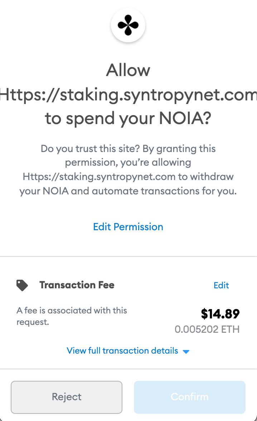The height and width of the screenshot is (421, 257).
Task: Click the 0.005202 ETH value
Action: 207,329
